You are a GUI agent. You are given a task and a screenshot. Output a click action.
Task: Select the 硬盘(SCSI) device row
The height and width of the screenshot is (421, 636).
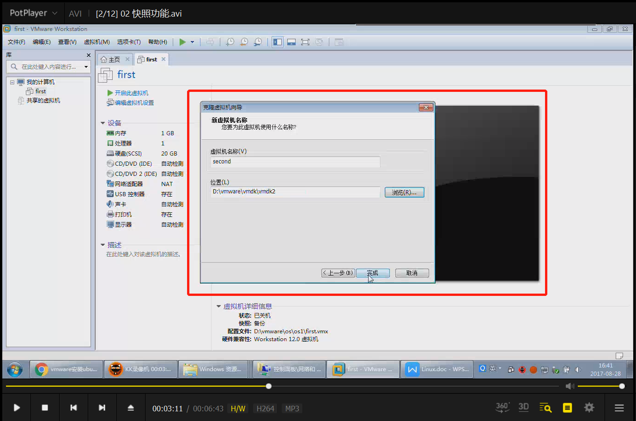pyautogui.click(x=145, y=153)
